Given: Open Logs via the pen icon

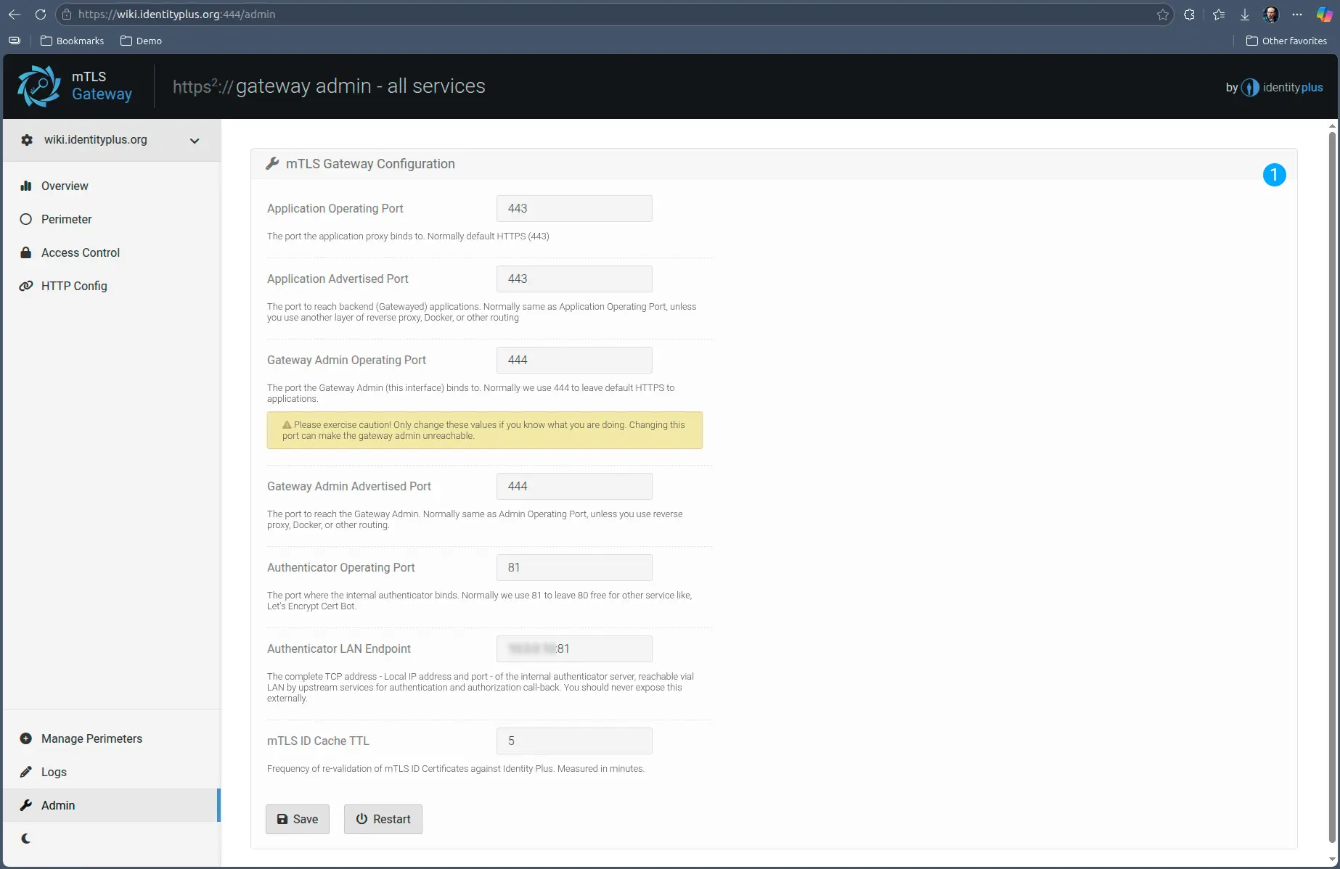Looking at the screenshot, I should [26, 772].
